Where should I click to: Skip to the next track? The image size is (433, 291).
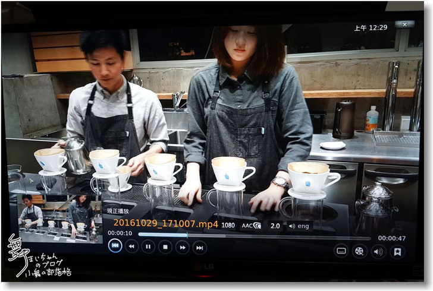(x=199, y=248)
